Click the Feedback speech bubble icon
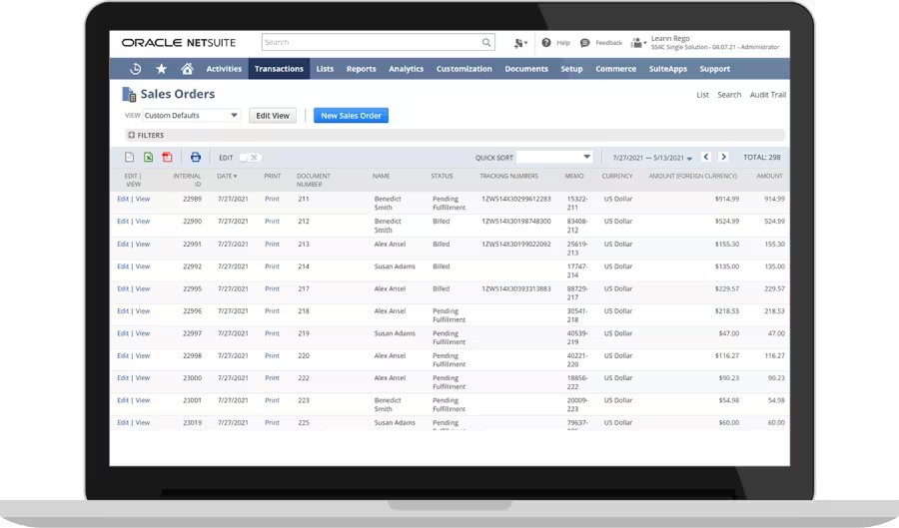 [x=584, y=43]
